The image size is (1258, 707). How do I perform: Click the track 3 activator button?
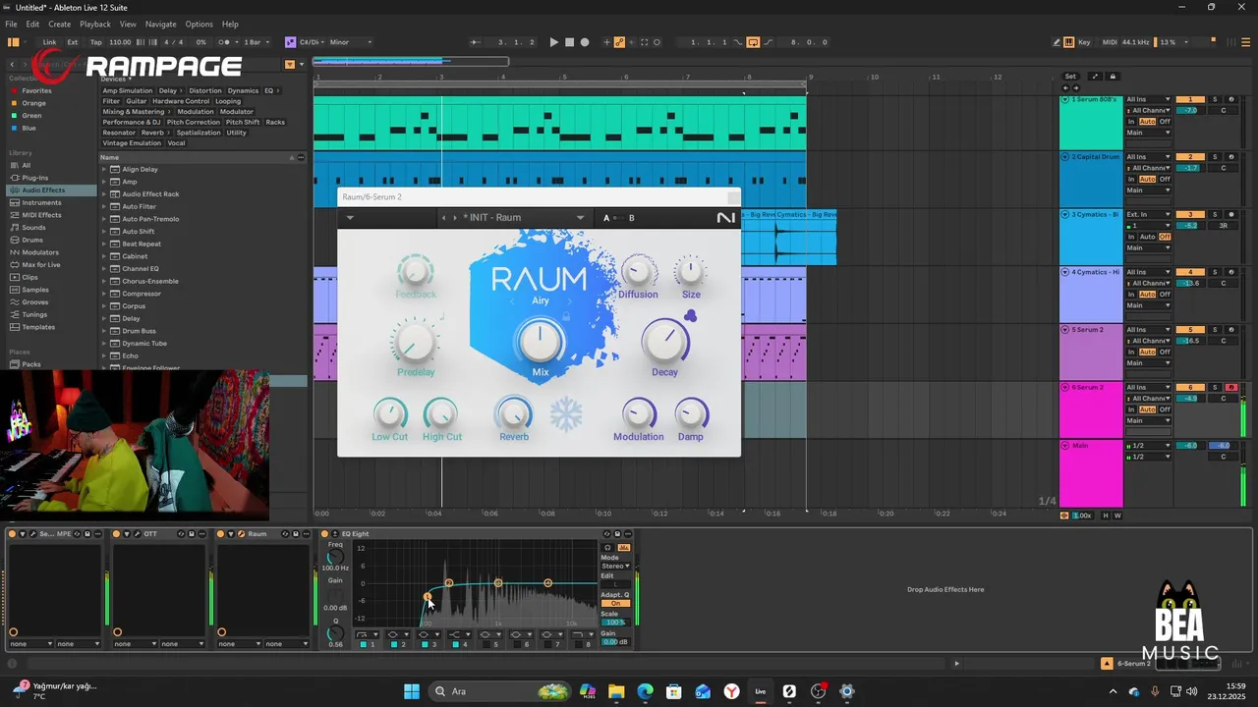pyautogui.click(x=1190, y=214)
